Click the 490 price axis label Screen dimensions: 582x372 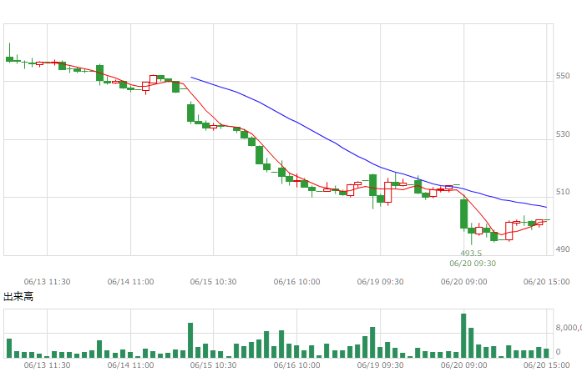coord(562,249)
